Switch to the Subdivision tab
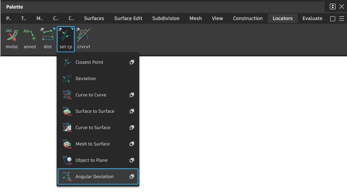 pos(166,18)
